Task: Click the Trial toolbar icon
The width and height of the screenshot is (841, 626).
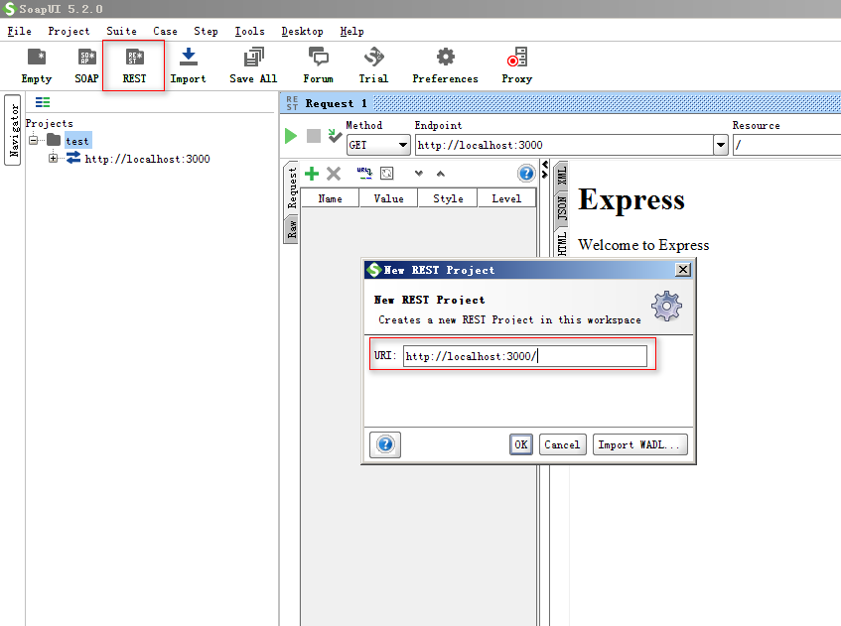Action: [373, 65]
